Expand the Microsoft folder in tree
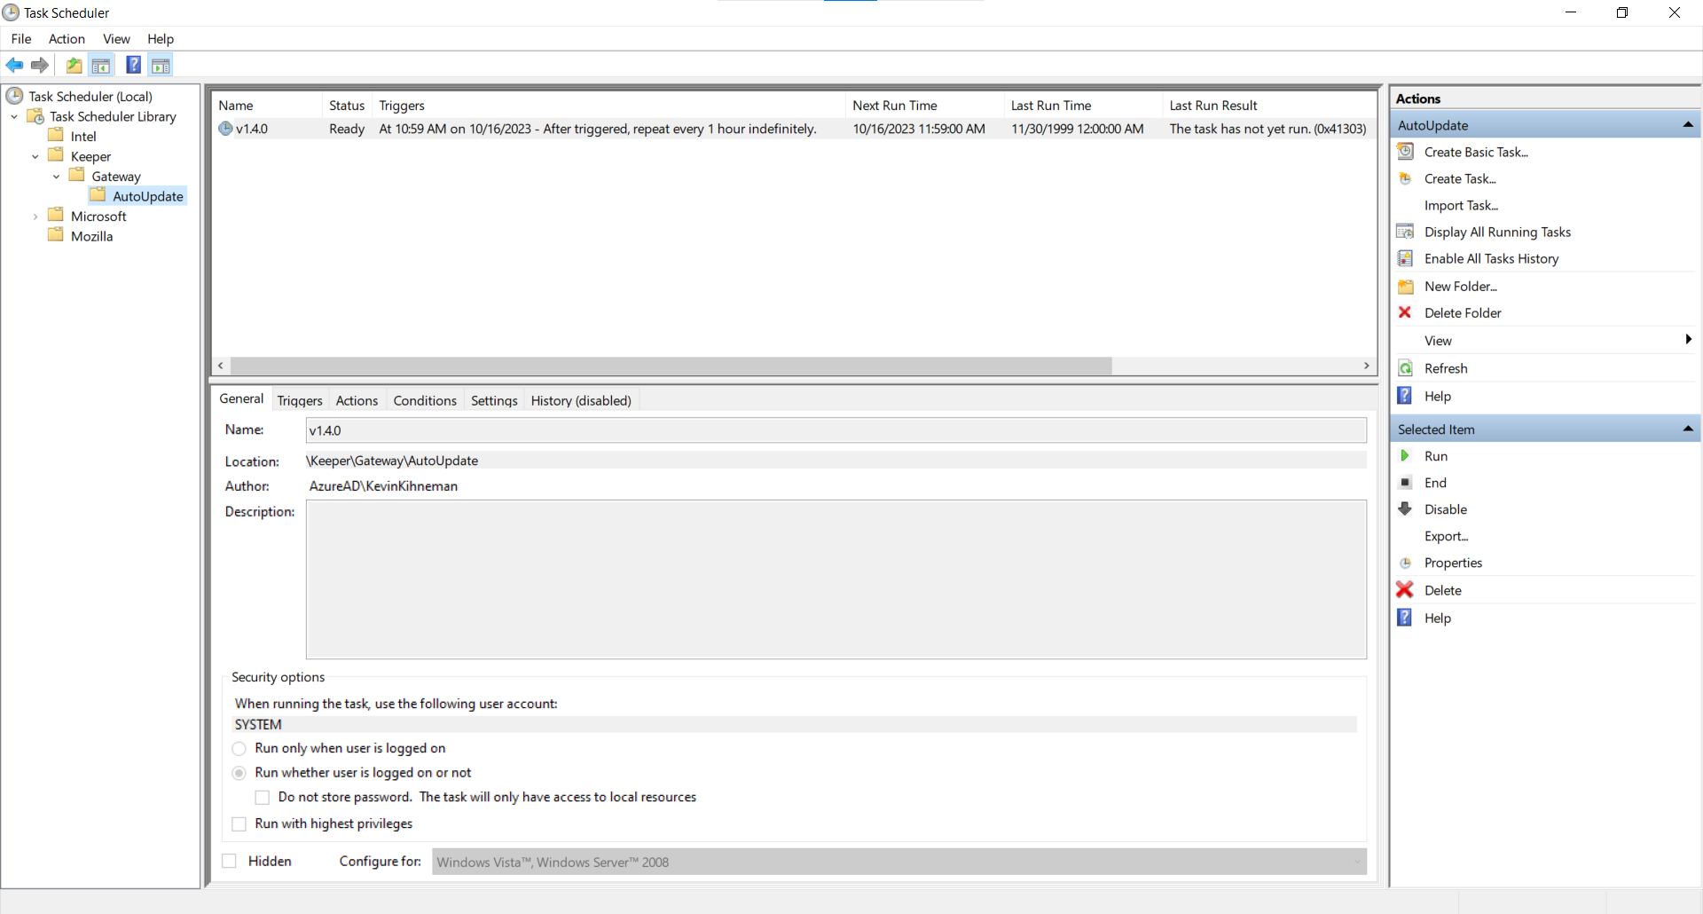 coord(35,217)
